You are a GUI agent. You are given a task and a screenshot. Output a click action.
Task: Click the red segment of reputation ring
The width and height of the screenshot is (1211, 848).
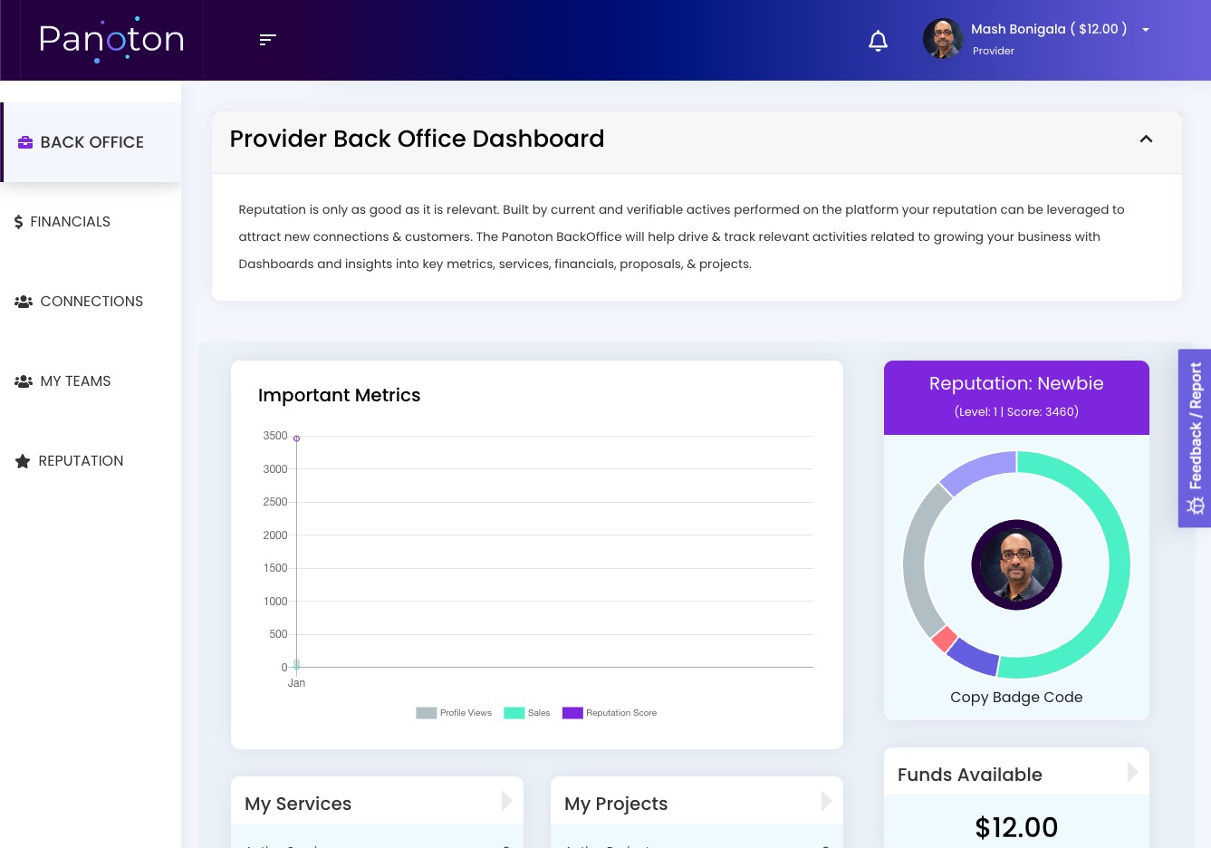point(945,639)
